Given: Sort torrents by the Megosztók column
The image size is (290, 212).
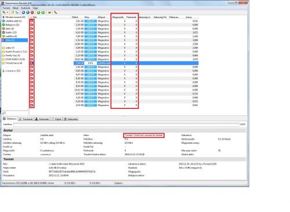Looking at the screenshot, I should (118, 17).
